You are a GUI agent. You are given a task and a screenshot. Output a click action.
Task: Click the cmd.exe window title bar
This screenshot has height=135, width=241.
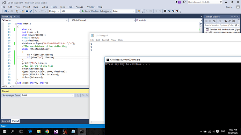(x=173, y=60)
